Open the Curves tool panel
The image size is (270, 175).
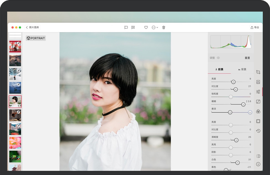[258, 102]
